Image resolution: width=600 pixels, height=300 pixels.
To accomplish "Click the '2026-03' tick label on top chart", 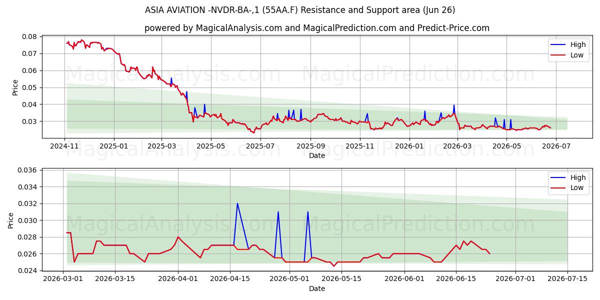I will pyautogui.click(x=456, y=146).
